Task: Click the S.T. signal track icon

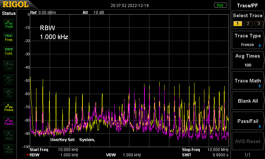Action: click(9, 80)
